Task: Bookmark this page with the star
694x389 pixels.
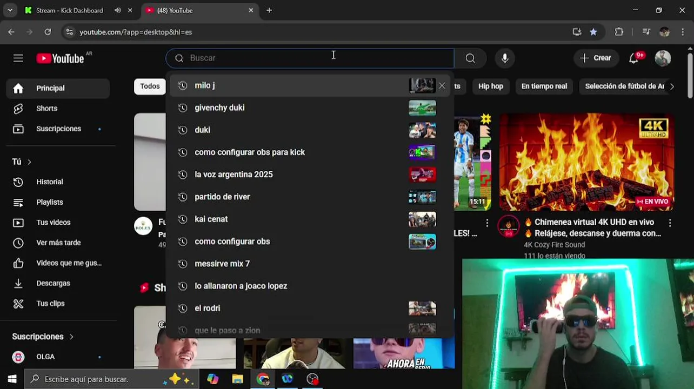Action: coord(593,32)
